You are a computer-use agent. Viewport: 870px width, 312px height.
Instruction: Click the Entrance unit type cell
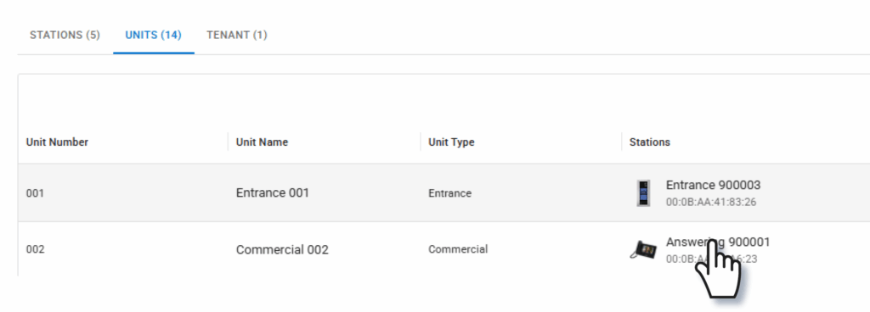click(x=450, y=193)
